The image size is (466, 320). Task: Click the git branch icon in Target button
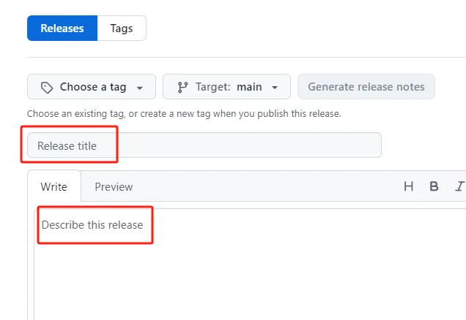point(182,87)
